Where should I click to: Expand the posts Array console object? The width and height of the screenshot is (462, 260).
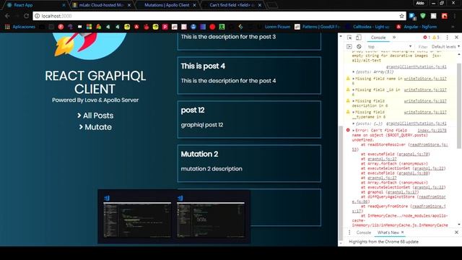click(354, 71)
